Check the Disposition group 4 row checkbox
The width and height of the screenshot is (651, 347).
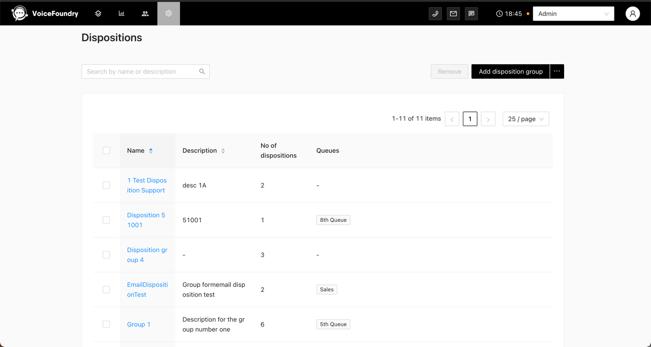click(106, 255)
